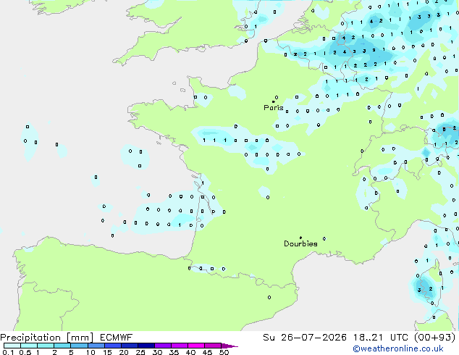
Task: Select the Paris city label
Action: click(274, 107)
